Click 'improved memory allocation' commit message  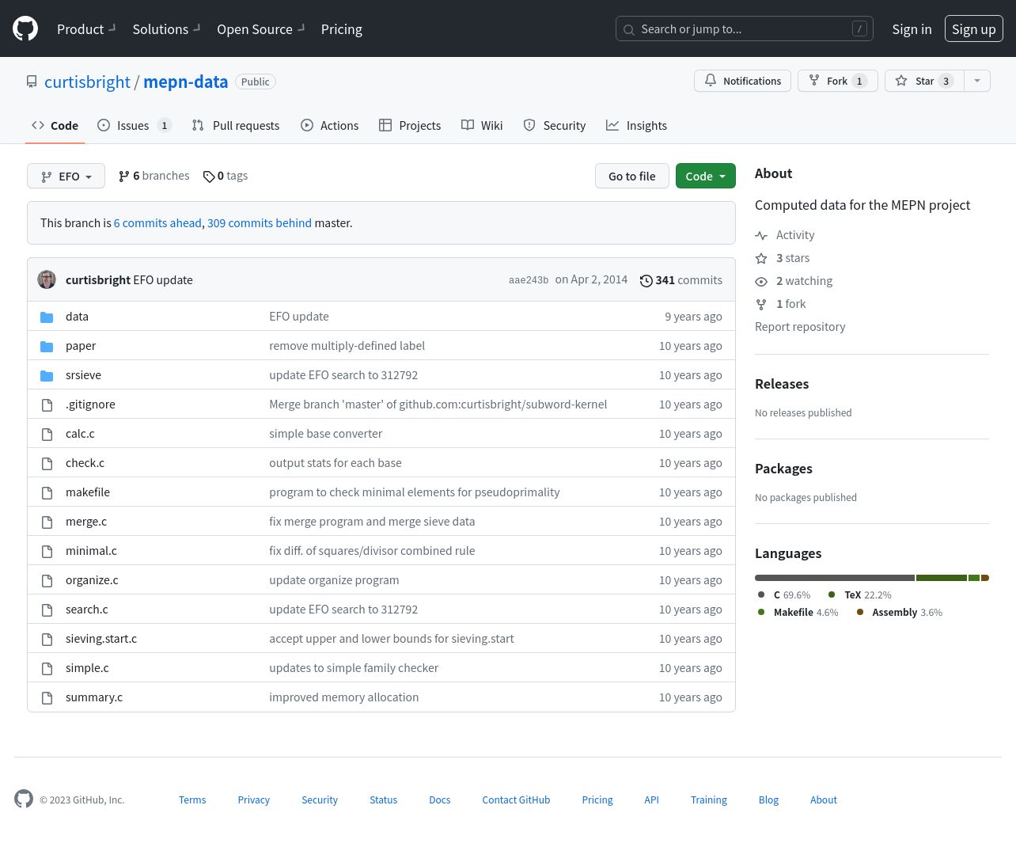click(x=343, y=697)
